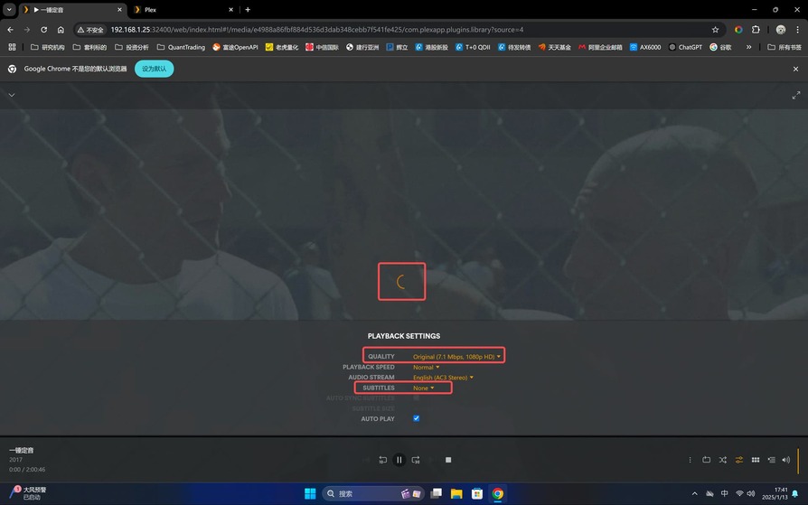The height and width of the screenshot is (505, 808).
Task: Toggle shuffle in player bar
Action: pyautogui.click(x=722, y=460)
